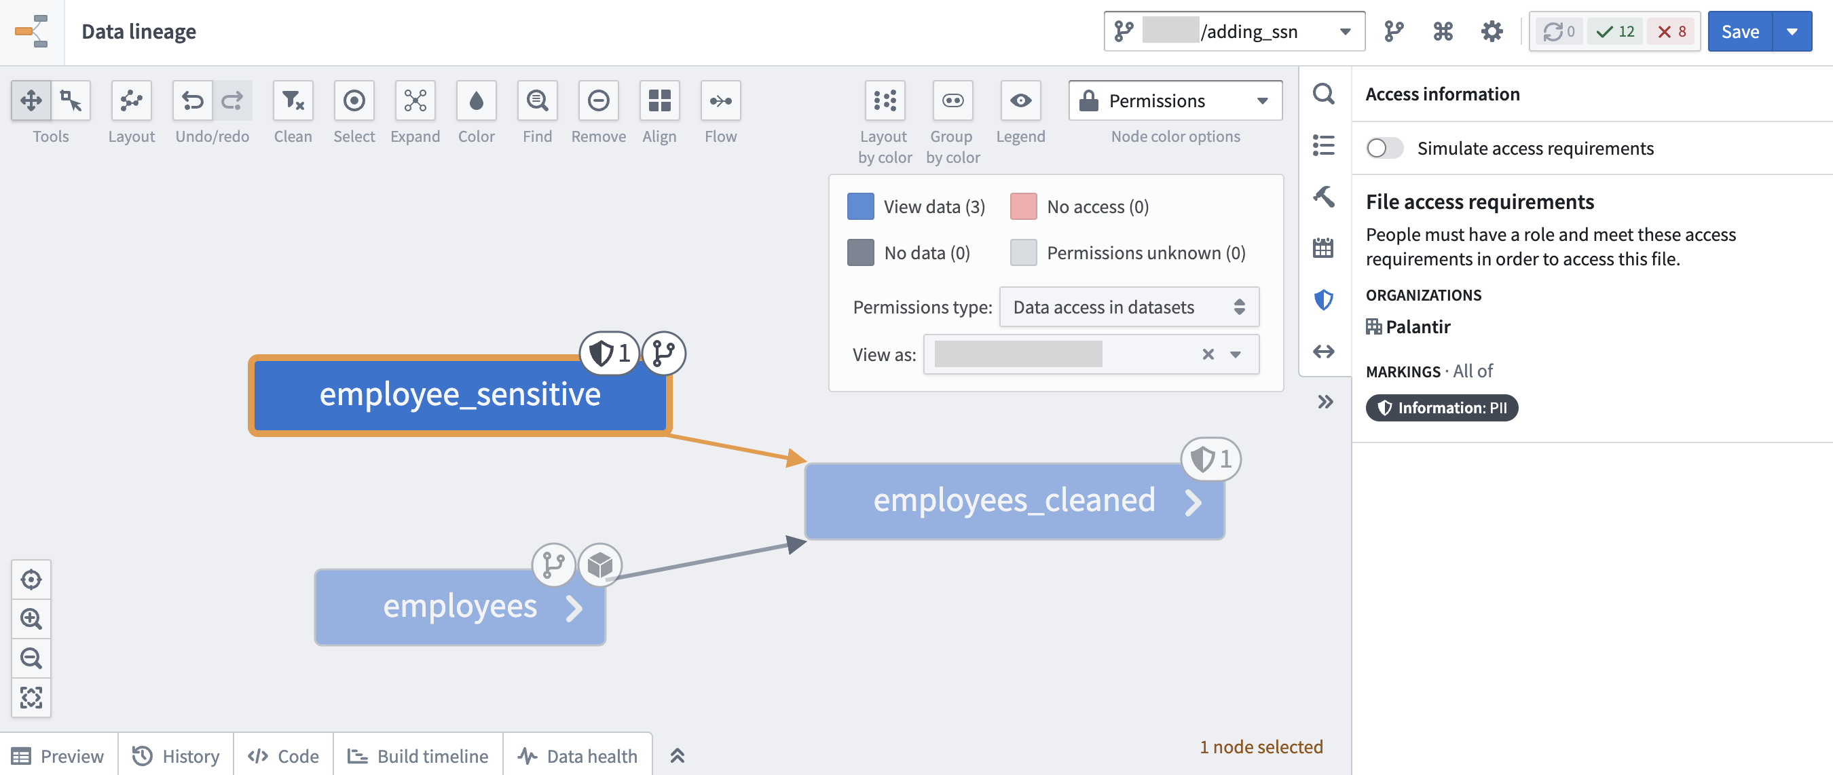Image resolution: width=1833 pixels, height=775 pixels.
Task: Open the View as user dropdown
Action: (x=1235, y=354)
